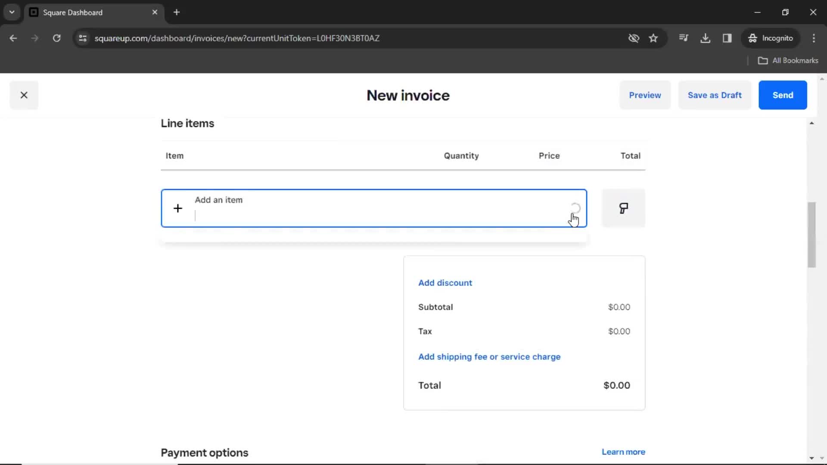Open a new browser tab
Image resolution: width=827 pixels, height=465 pixels.
(177, 12)
